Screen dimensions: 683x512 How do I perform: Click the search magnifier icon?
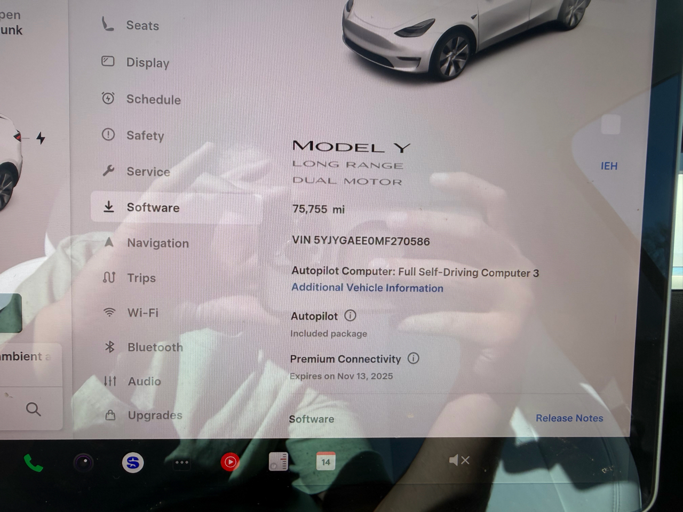tap(33, 409)
